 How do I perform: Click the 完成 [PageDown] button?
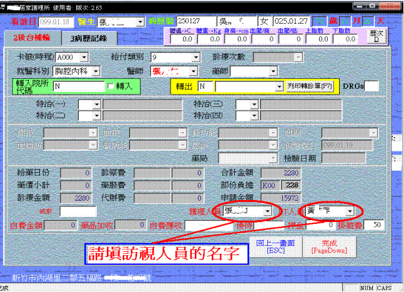(329, 246)
